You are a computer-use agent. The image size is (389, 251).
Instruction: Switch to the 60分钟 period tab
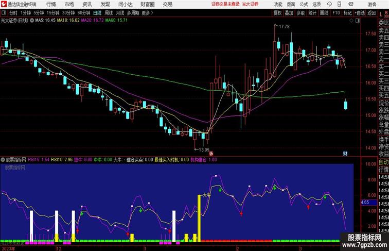(x=84, y=13)
